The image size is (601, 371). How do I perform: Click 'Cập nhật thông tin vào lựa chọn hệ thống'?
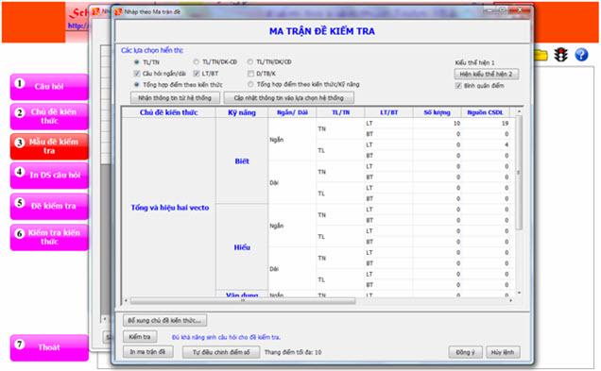(x=288, y=98)
